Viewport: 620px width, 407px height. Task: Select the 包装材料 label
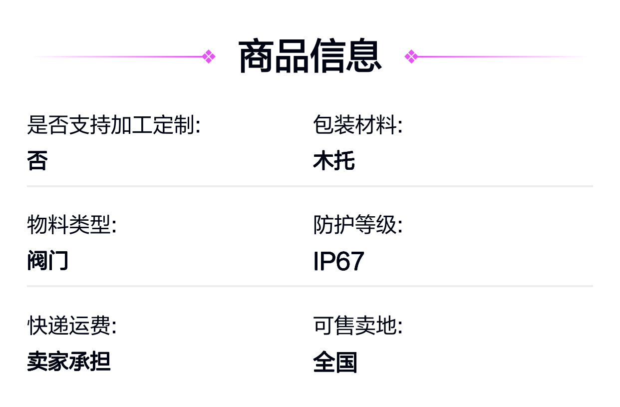click(358, 125)
